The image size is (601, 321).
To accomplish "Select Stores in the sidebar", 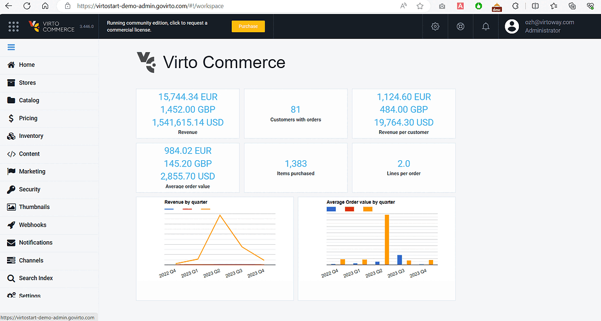I will (27, 83).
